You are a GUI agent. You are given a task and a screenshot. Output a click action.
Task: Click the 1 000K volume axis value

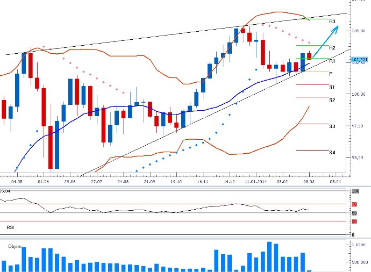coord(359,245)
